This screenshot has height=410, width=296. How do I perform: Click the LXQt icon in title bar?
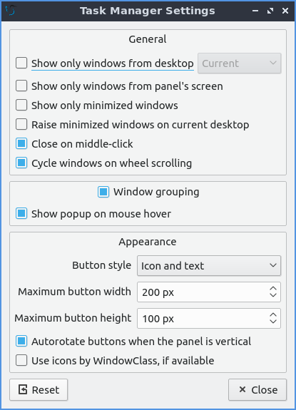(11, 11)
